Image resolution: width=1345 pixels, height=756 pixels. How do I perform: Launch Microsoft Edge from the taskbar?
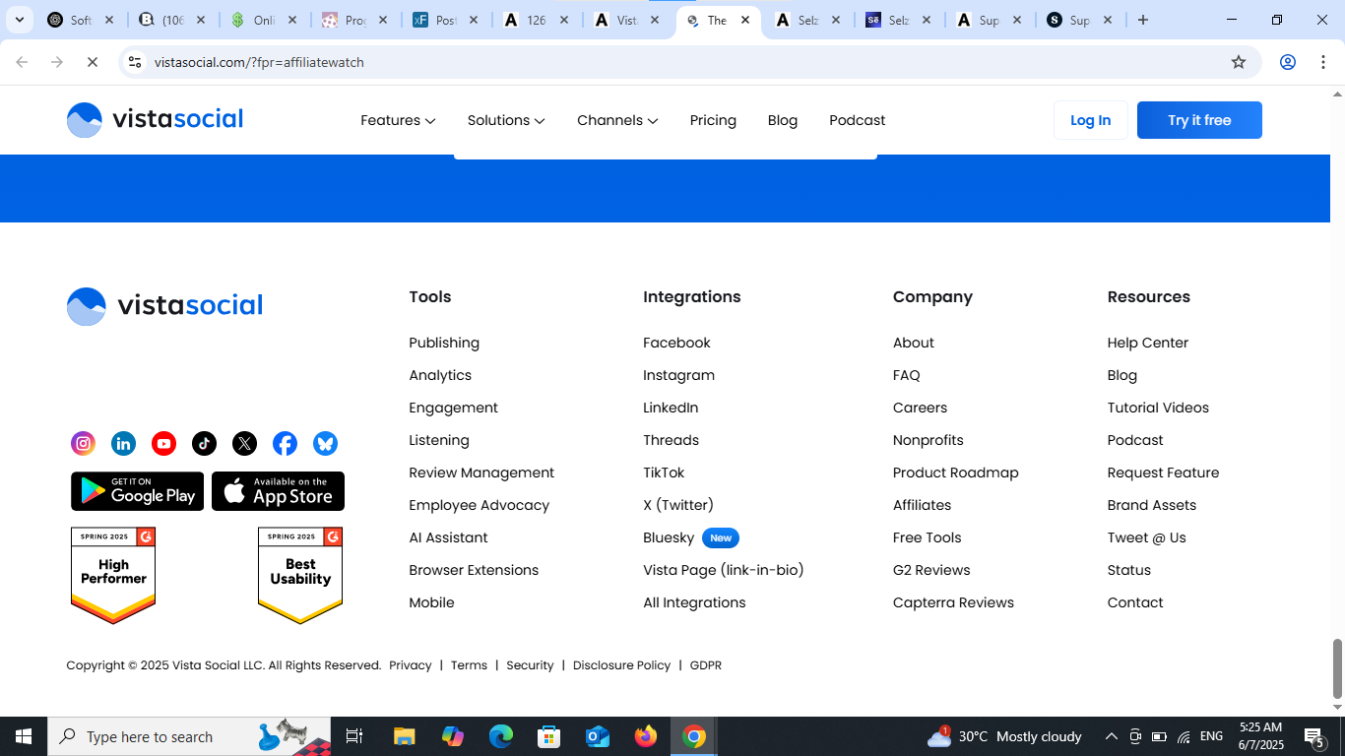click(501, 736)
